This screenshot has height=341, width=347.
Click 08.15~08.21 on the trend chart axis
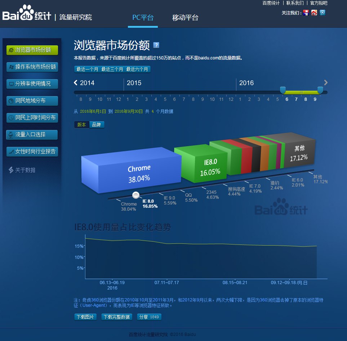[x=235, y=283]
